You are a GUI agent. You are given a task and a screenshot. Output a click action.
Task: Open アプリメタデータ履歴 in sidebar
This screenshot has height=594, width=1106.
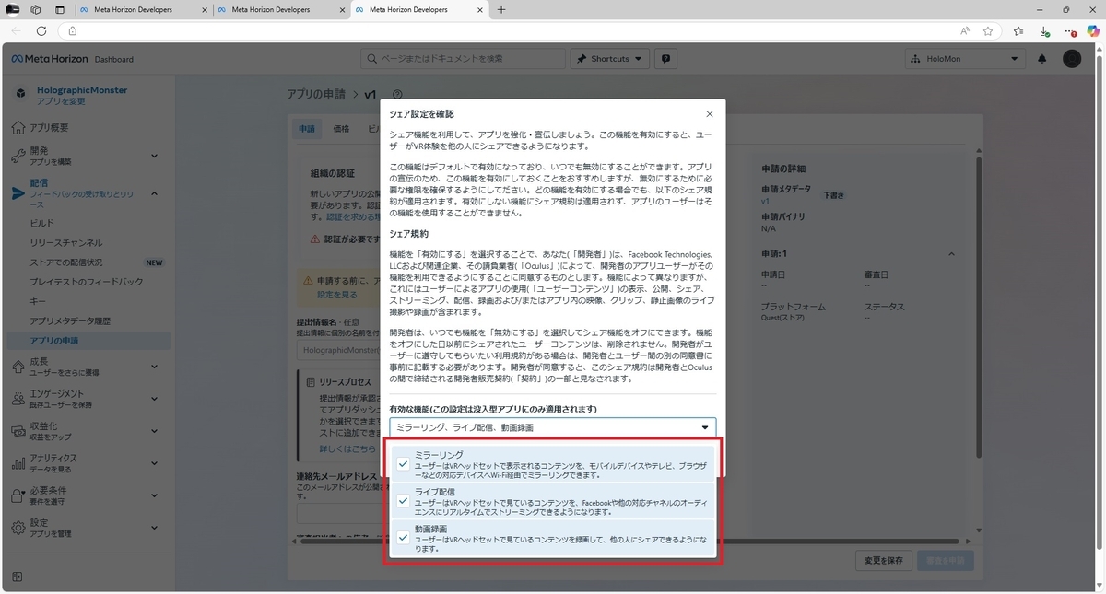70,320
